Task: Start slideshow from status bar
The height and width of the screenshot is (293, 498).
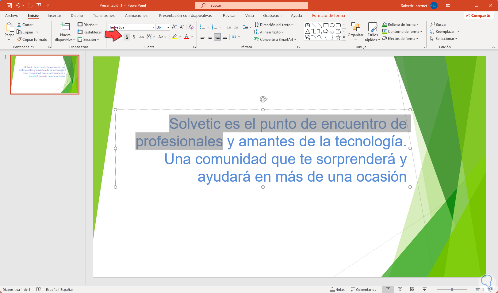Action: (x=425, y=289)
